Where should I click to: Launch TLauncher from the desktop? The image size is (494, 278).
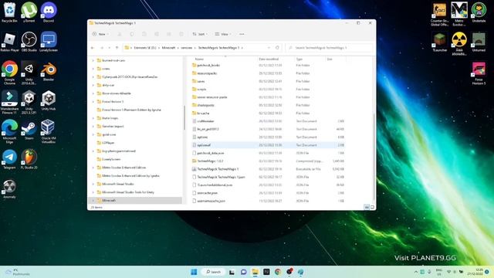pyautogui.click(x=439, y=41)
